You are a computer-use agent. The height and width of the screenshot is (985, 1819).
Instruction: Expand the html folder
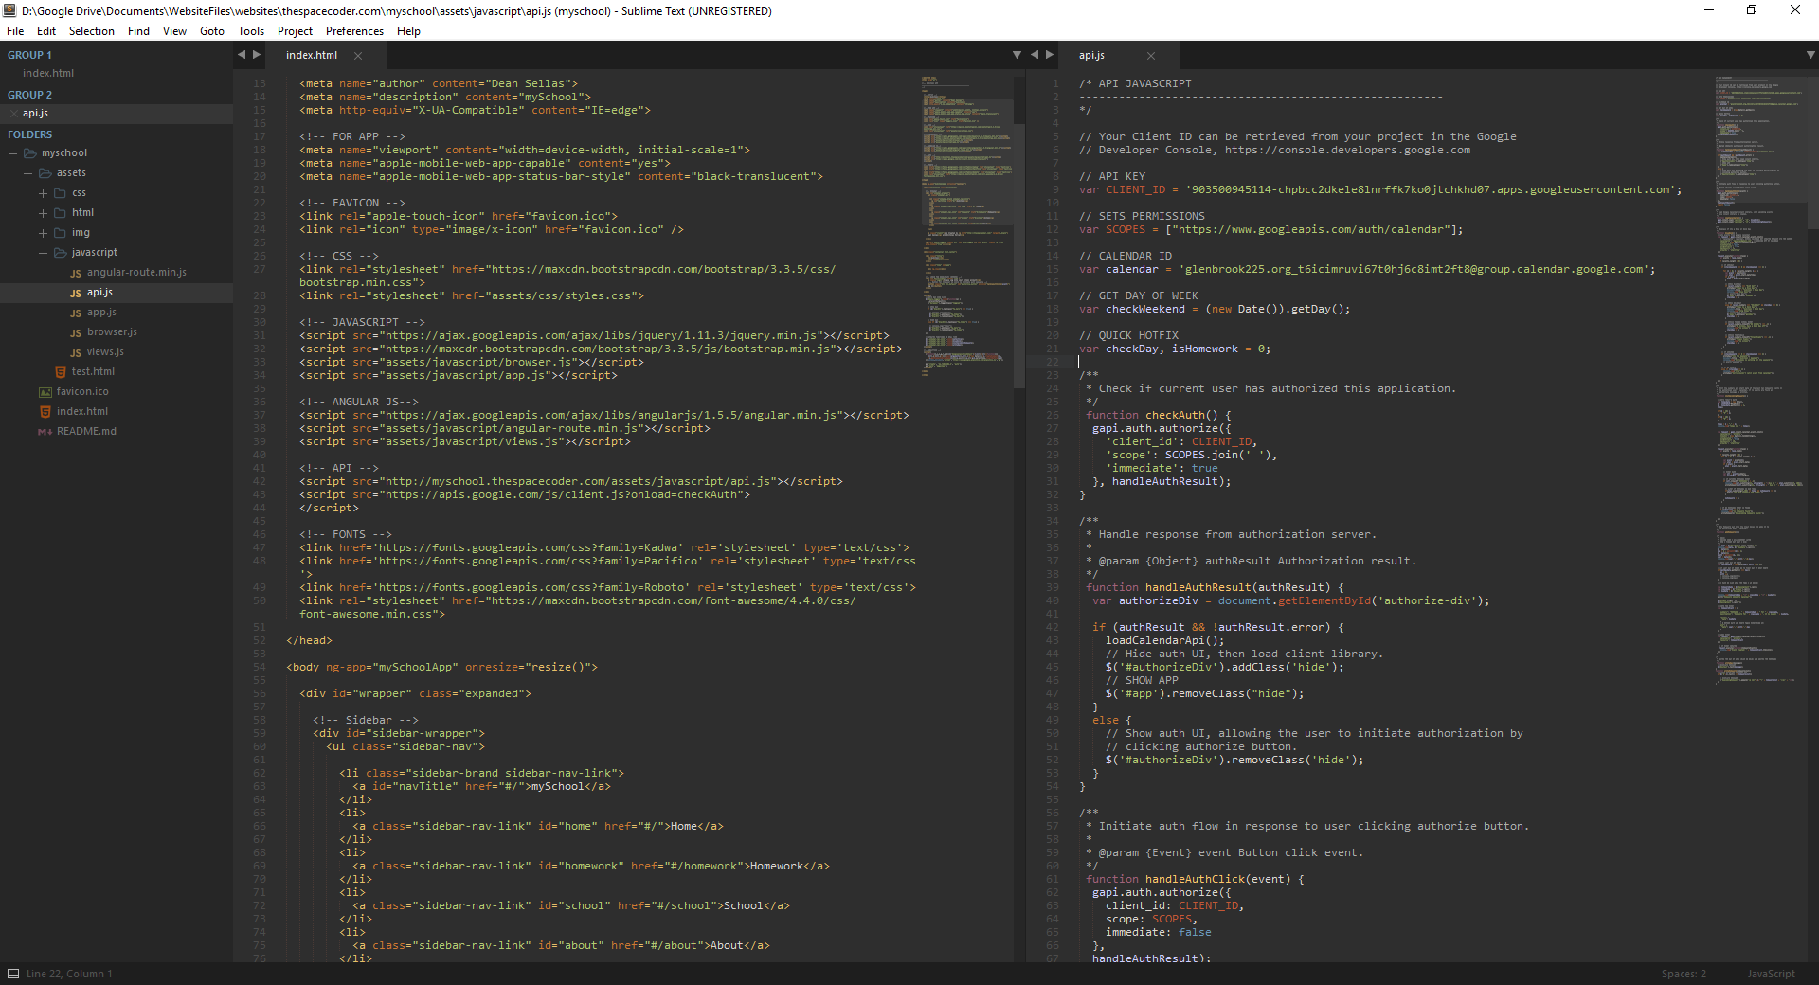[43, 213]
